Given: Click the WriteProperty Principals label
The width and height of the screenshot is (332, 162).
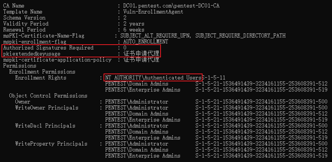Looking at the screenshot, I should click(x=51, y=144).
